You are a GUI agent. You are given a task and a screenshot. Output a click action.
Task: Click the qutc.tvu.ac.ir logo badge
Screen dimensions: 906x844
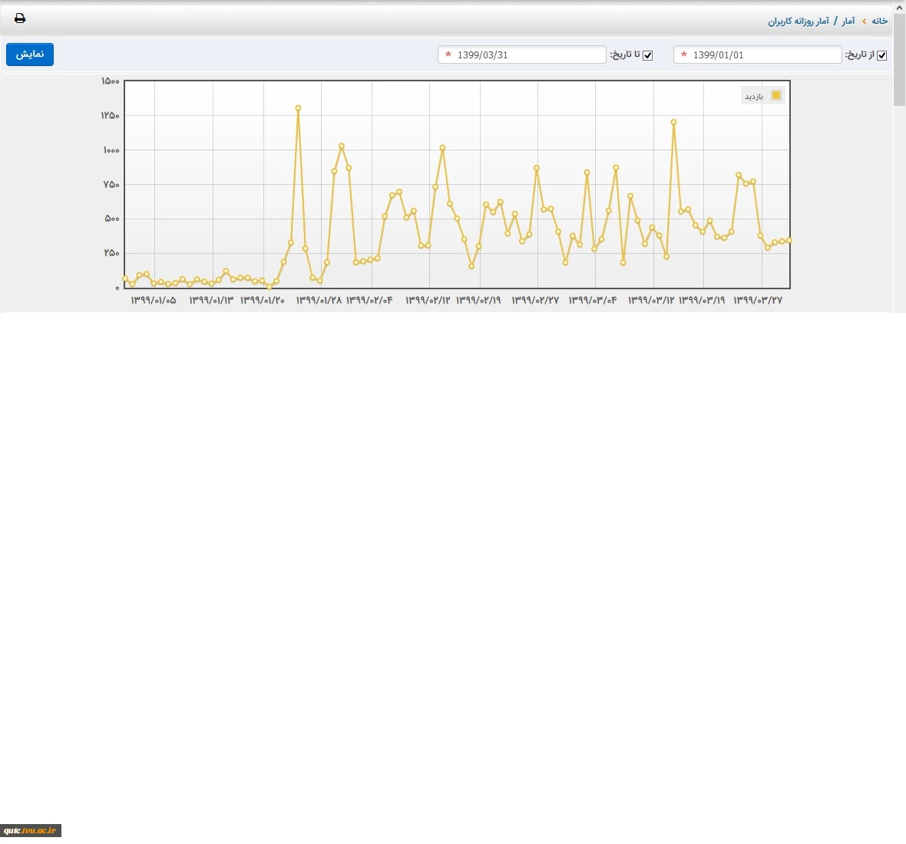[31, 830]
